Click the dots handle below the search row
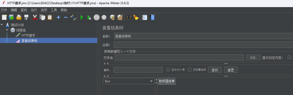Image resolution: width=293 pixels, height=95 pixels. [226, 76]
